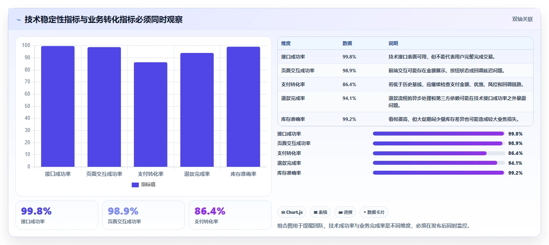Click the progress bar showing 86.4%
Viewport: 549px width, 245px height.
[439, 153]
